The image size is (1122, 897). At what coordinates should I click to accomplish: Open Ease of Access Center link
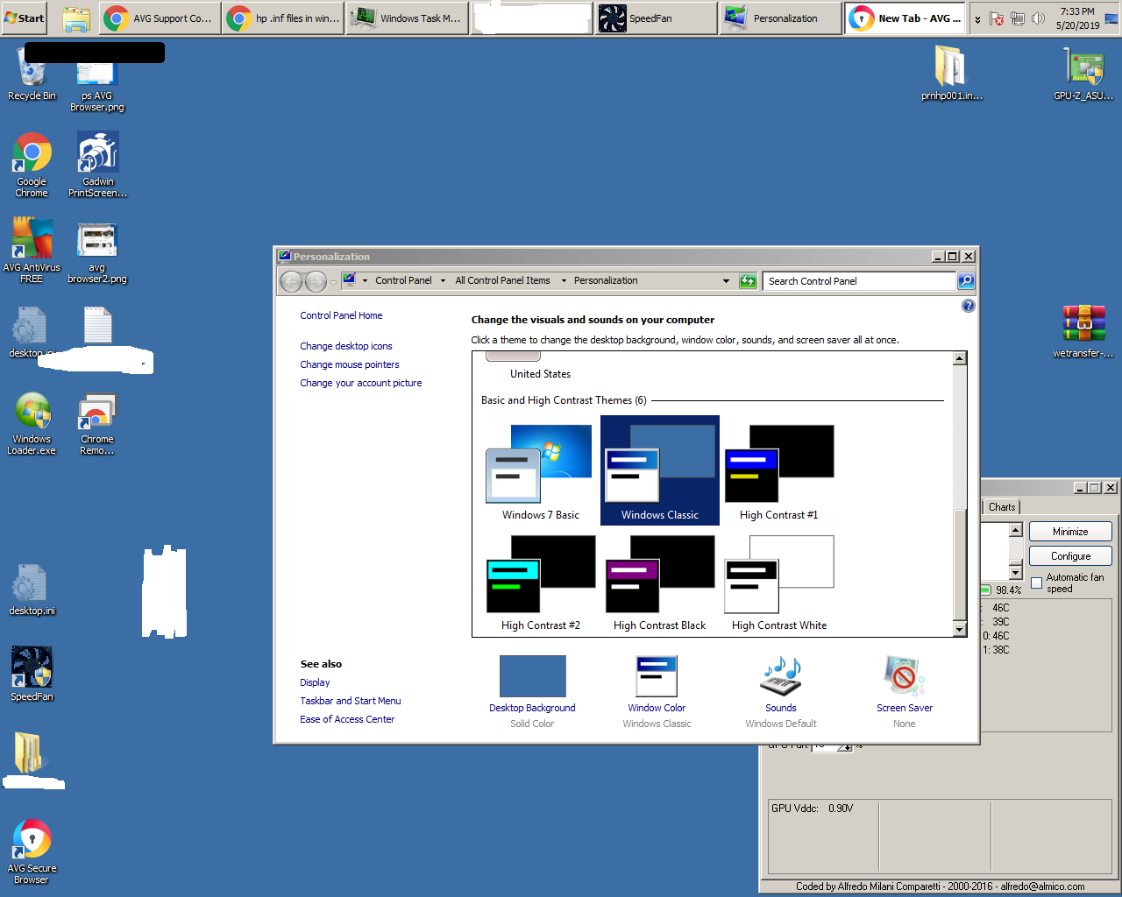347,719
